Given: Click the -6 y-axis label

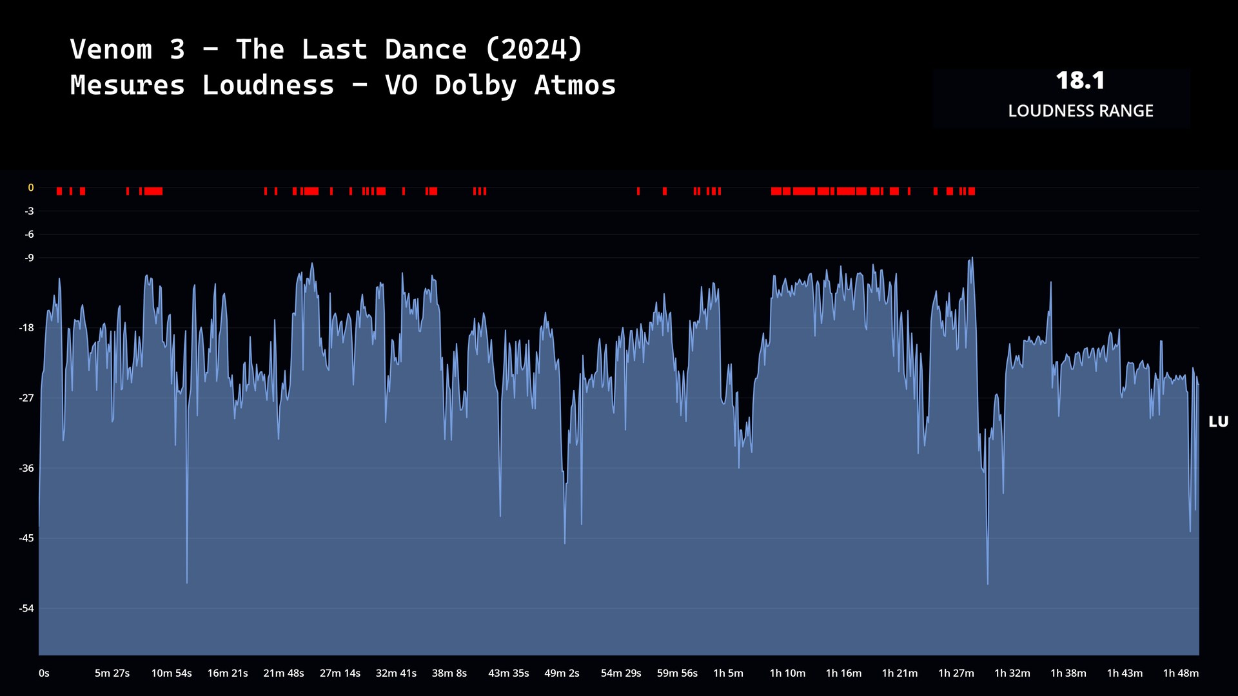Looking at the screenshot, I should 30,235.
